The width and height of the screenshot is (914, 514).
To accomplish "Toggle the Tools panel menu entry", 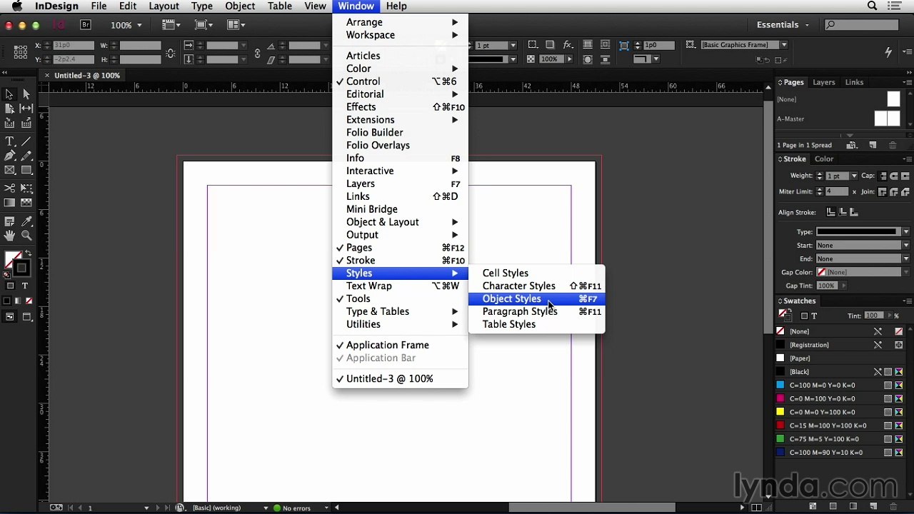I will click(x=400, y=299).
